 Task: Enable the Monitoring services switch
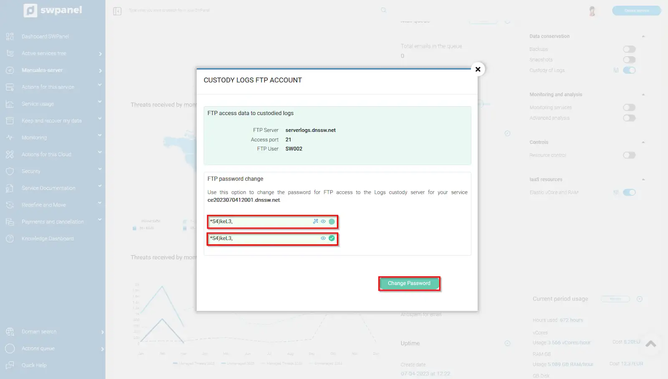pos(629,108)
